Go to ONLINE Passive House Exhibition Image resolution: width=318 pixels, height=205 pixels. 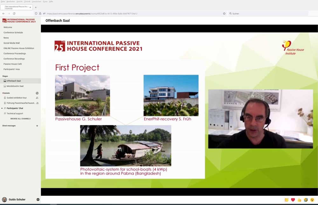(x=19, y=48)
